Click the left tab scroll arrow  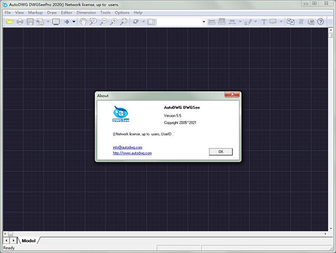click(6, 241)
